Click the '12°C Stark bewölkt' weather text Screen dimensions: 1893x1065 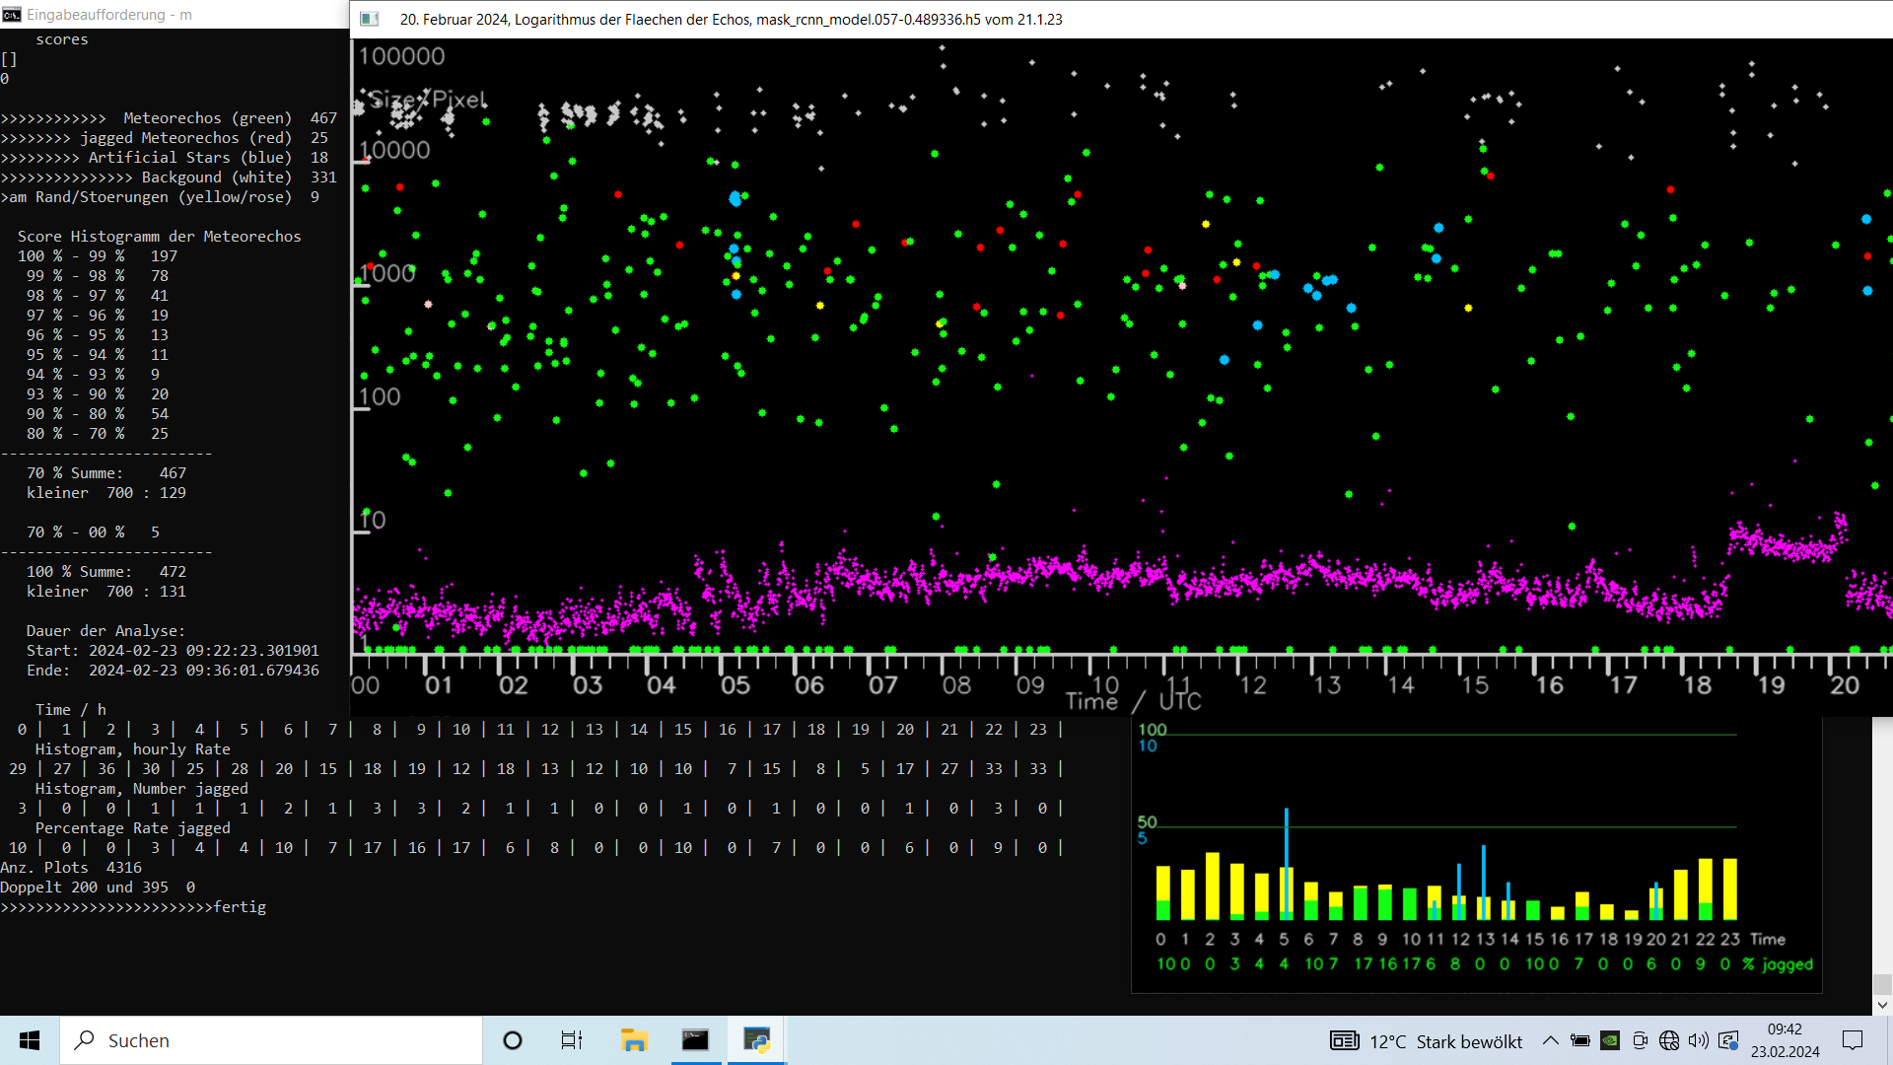[x=1445, y=1041]
